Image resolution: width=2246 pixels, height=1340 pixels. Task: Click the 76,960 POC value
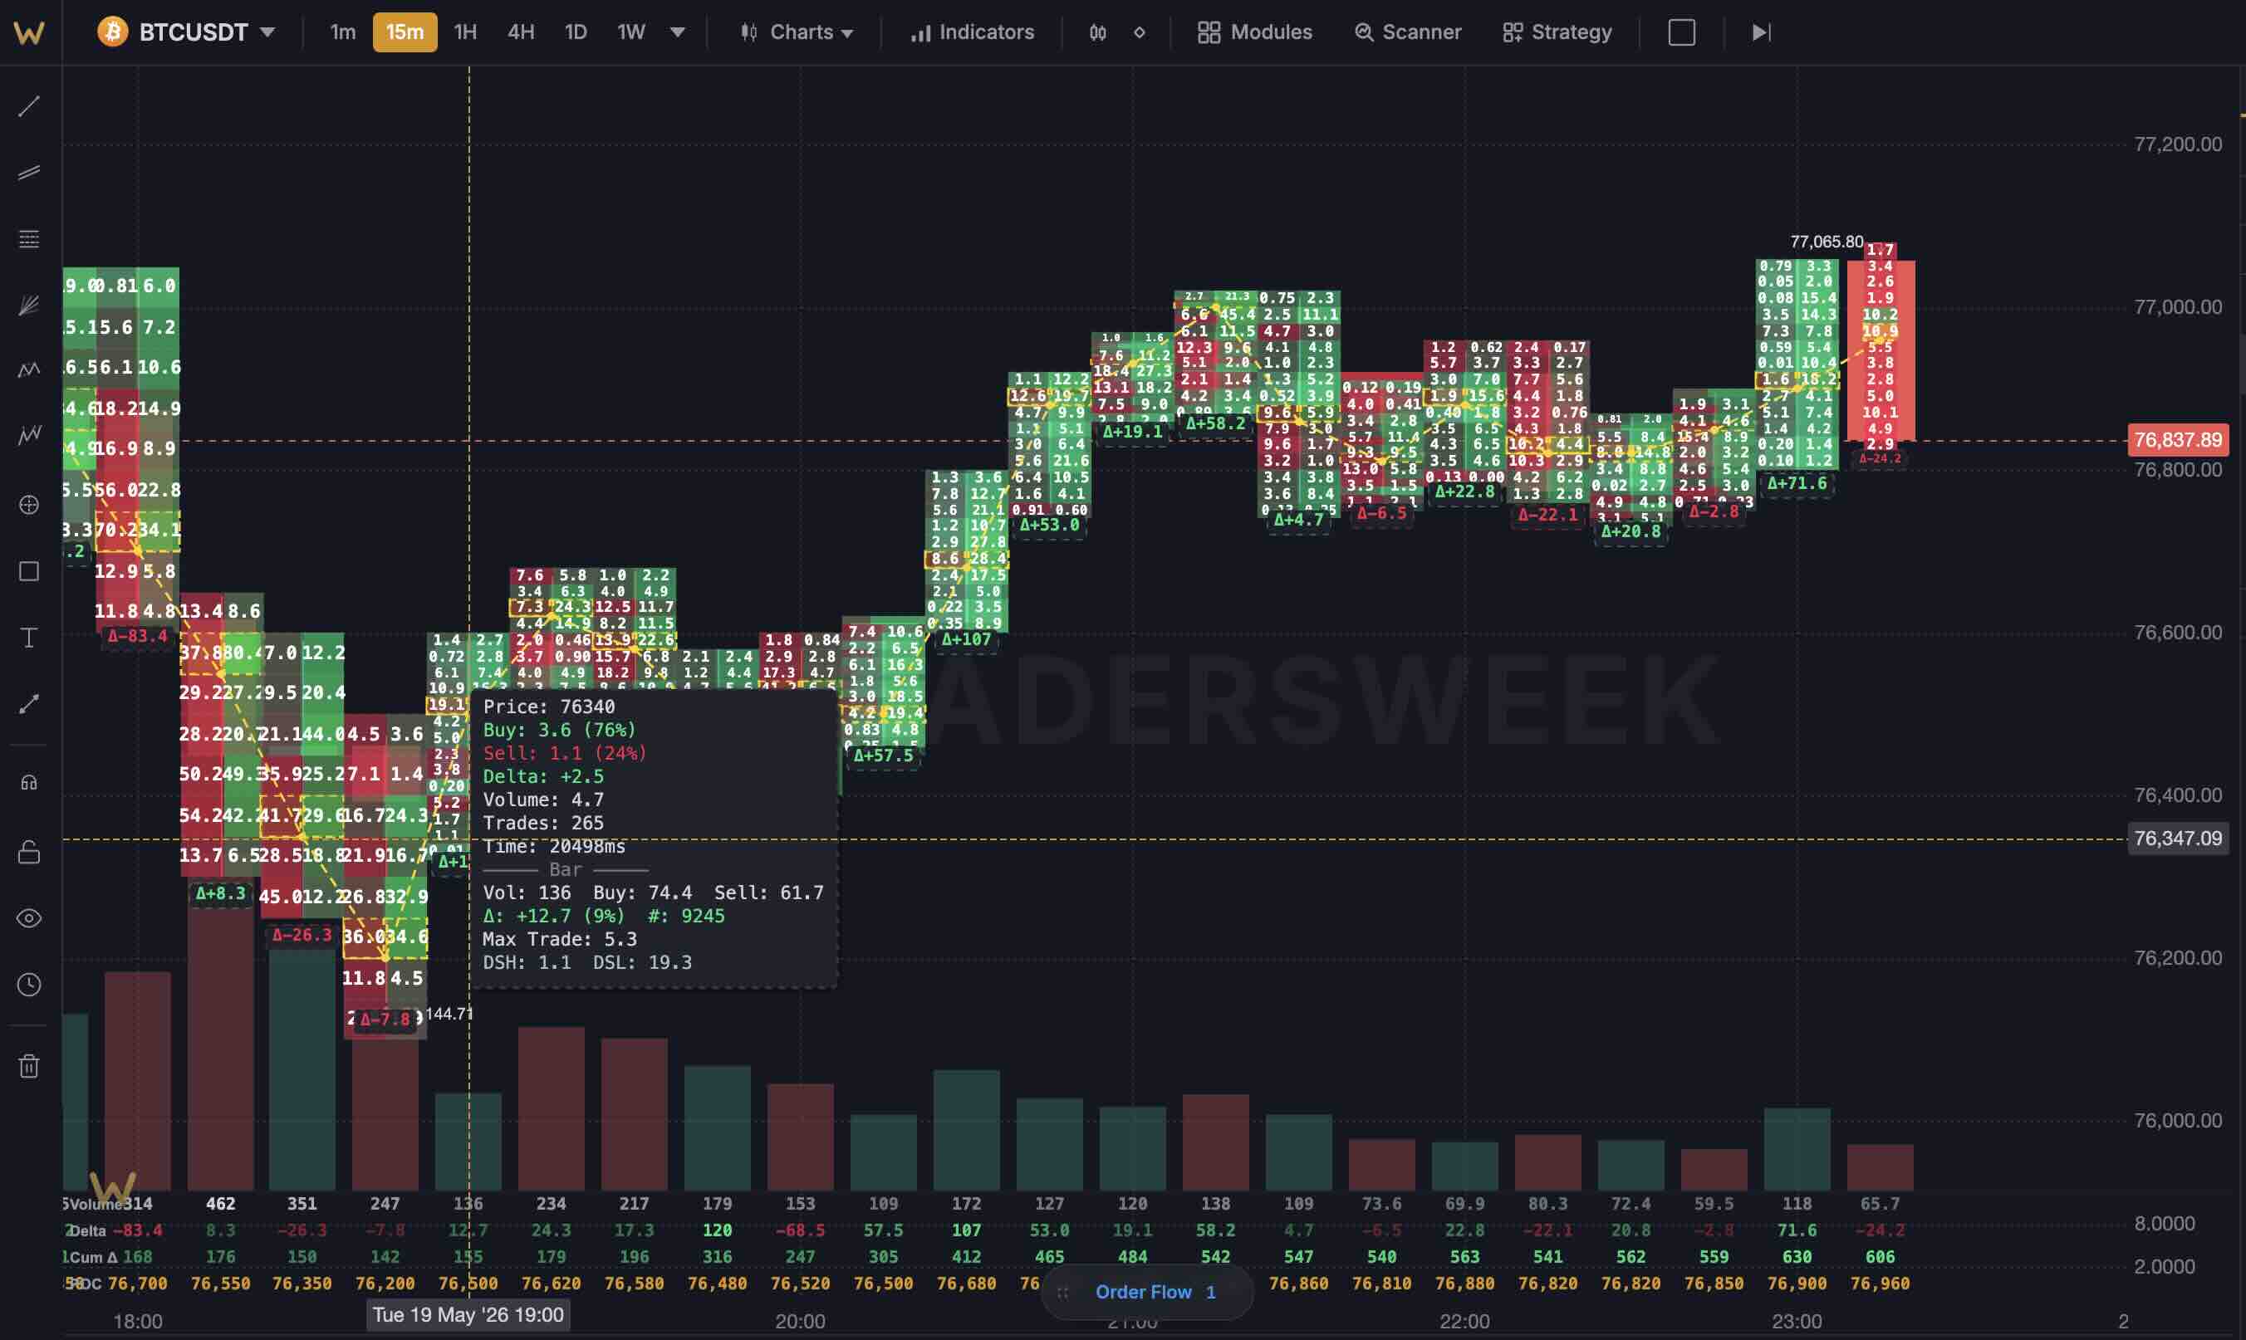point(1881,1283)
